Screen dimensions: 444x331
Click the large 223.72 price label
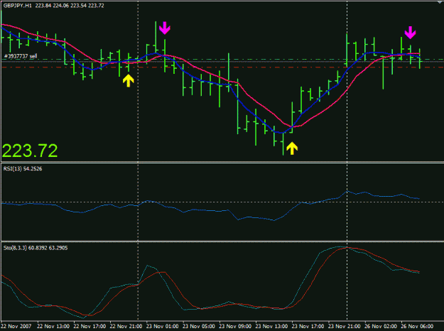[x=30, y=151]
